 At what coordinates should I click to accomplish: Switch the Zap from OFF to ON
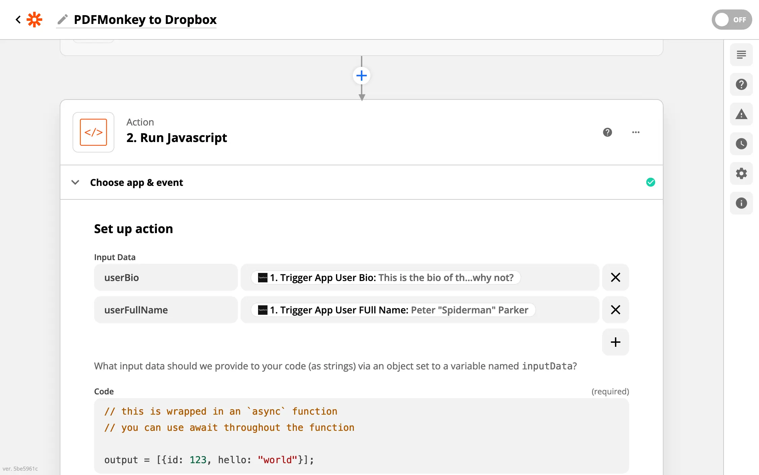coord(732,20)
